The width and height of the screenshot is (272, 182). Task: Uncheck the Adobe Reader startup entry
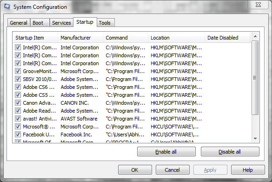(18, 111)
